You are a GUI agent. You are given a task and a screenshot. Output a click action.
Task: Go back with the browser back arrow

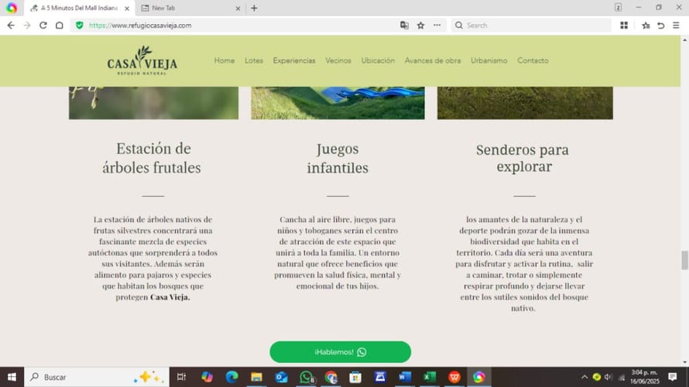(11, 26)
